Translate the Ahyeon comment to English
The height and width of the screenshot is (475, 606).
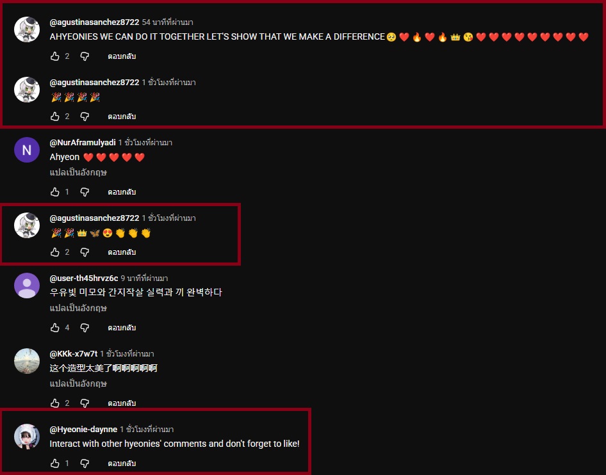coord(78,172)
